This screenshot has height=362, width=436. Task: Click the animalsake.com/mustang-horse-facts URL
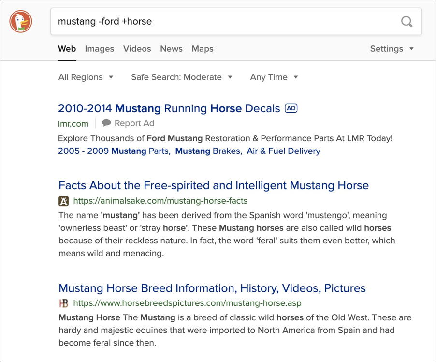tap(160, 201)
